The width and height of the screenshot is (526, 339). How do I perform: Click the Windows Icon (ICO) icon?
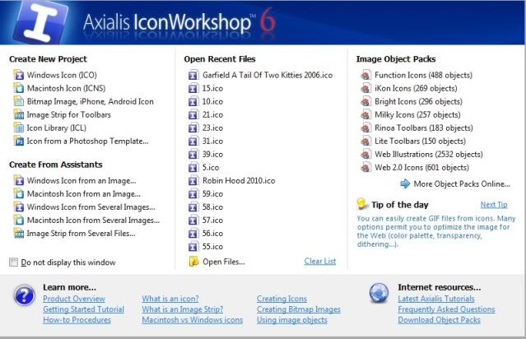19,75
